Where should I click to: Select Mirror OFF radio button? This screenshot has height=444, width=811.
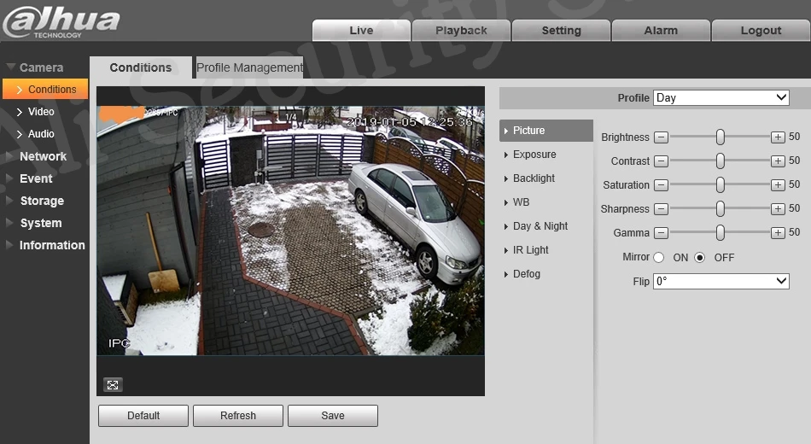(x=699, y=257)
